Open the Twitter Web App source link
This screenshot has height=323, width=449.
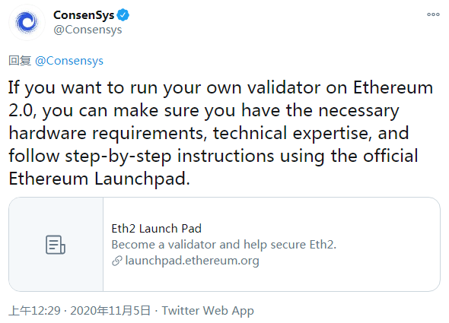208,310
